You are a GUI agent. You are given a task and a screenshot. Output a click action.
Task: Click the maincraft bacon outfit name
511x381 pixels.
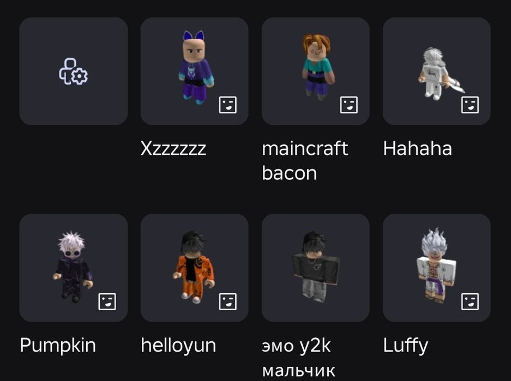point(305,161)
